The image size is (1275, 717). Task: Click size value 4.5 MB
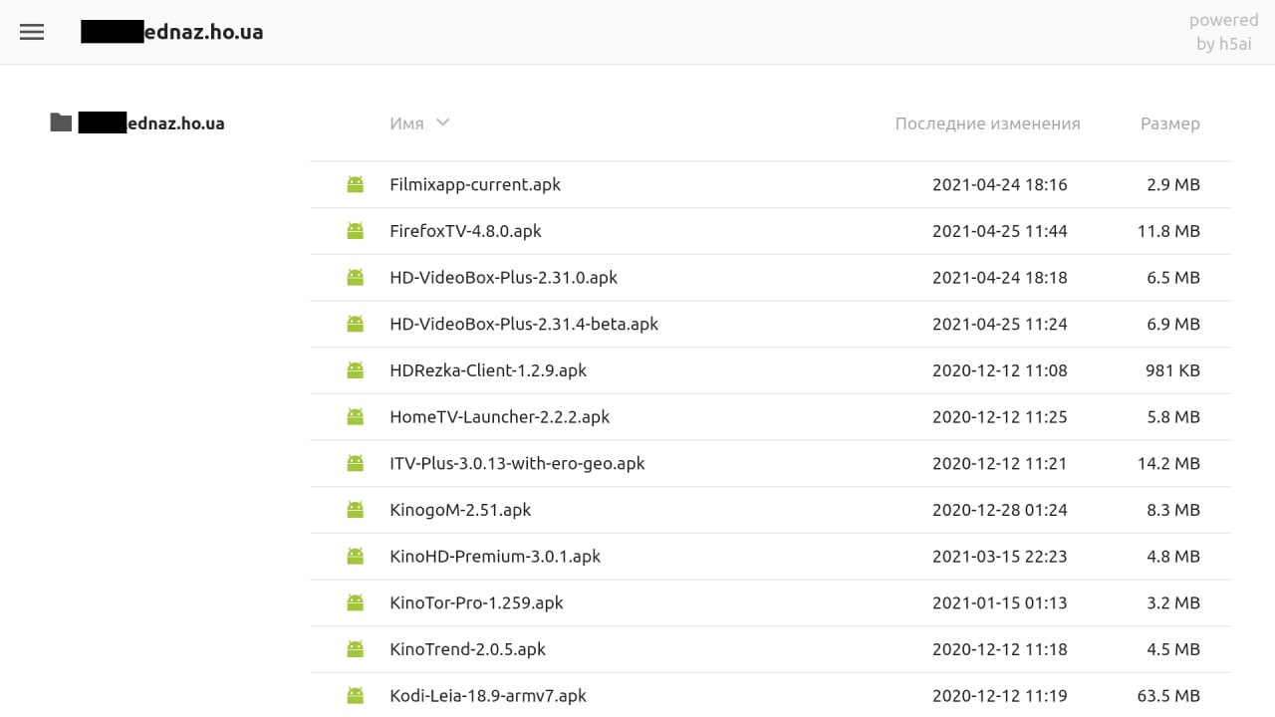click(1173, 649)
